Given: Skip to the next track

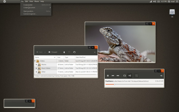Looking at the screenshot, I should click(118, 76).
